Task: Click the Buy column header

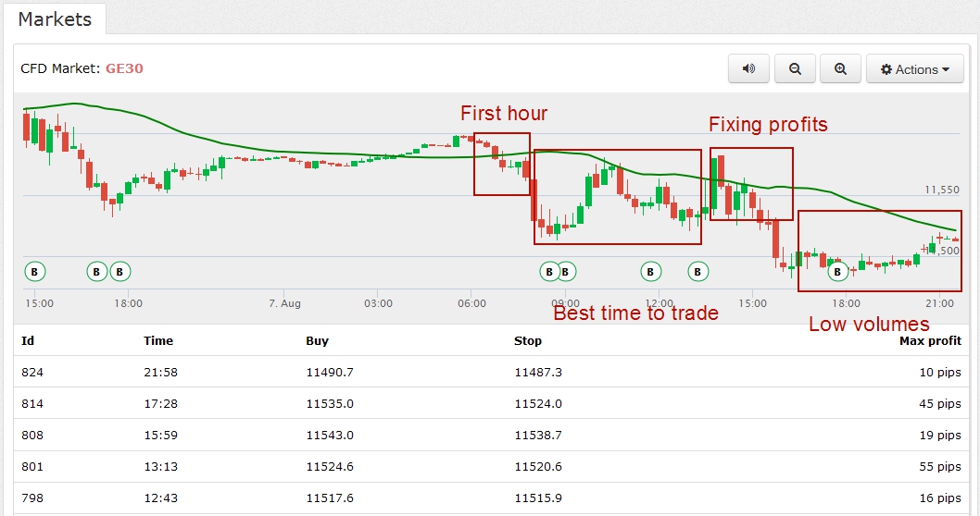Action: click(x=317, y=340)
